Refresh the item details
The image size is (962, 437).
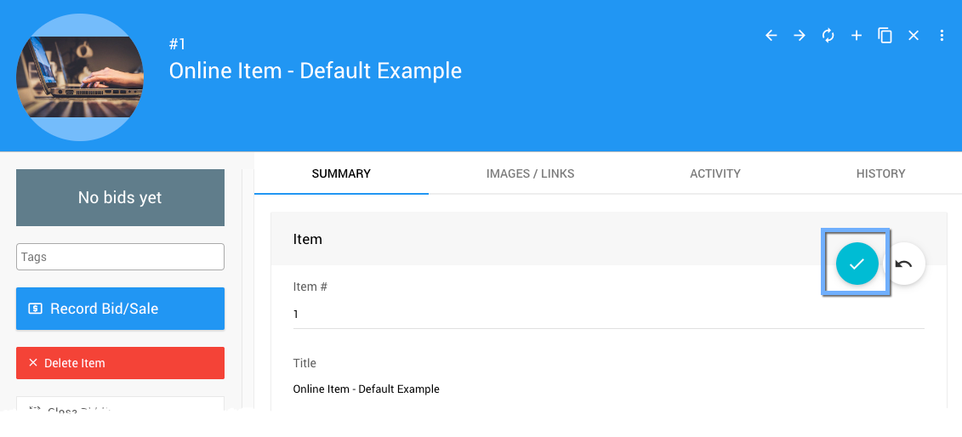pyautogui.click(x=828, y=36)
